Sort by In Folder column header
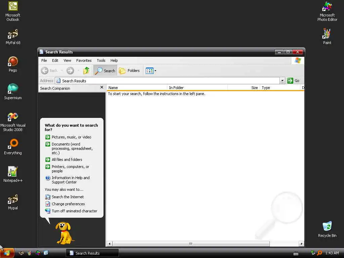Viewport: 344px width, 258px height. click(x=197, y=88)
